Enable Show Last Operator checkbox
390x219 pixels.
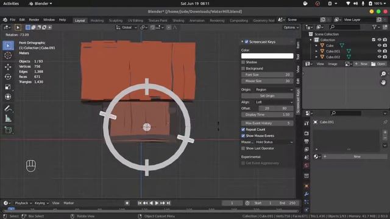[x=243, y=148]
